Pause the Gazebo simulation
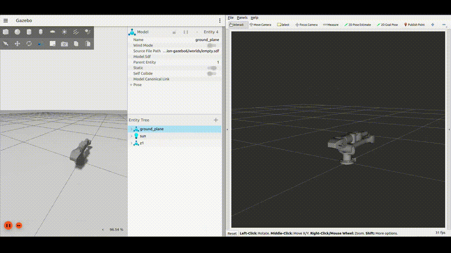Screen dimensions: 451x253 [8, 225]
